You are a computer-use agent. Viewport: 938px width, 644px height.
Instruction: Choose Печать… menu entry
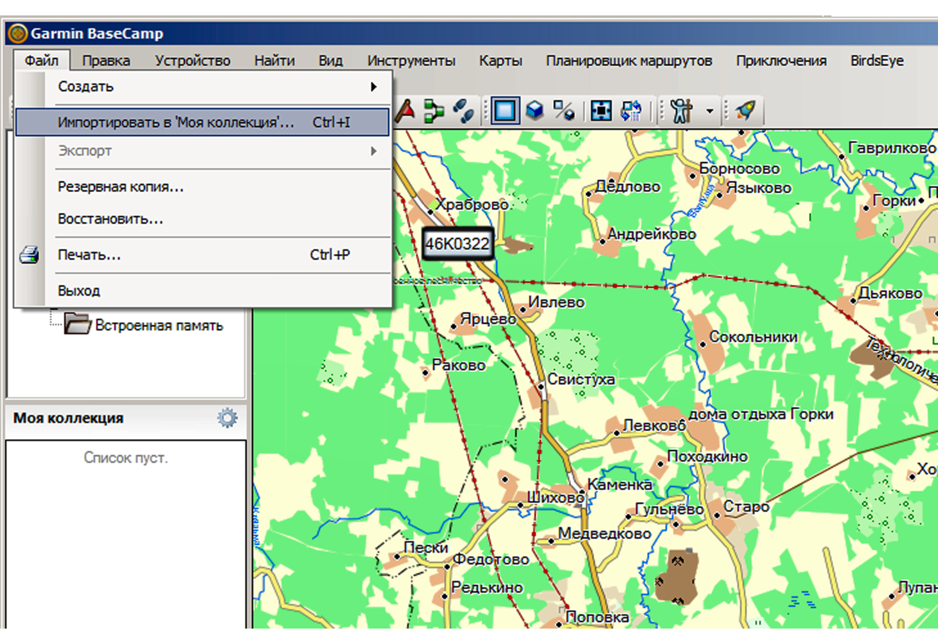202,255
